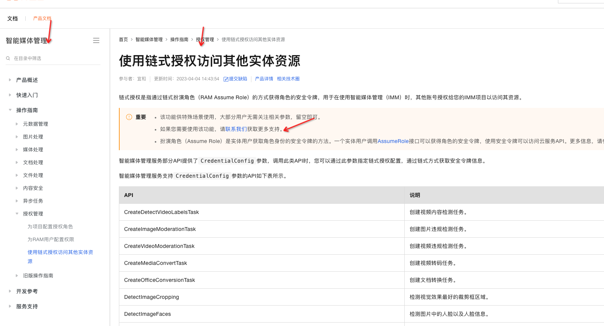Click the 联系我们 link
The height and width of the screenshot is (326, 604).
click(x=236, y=129)
